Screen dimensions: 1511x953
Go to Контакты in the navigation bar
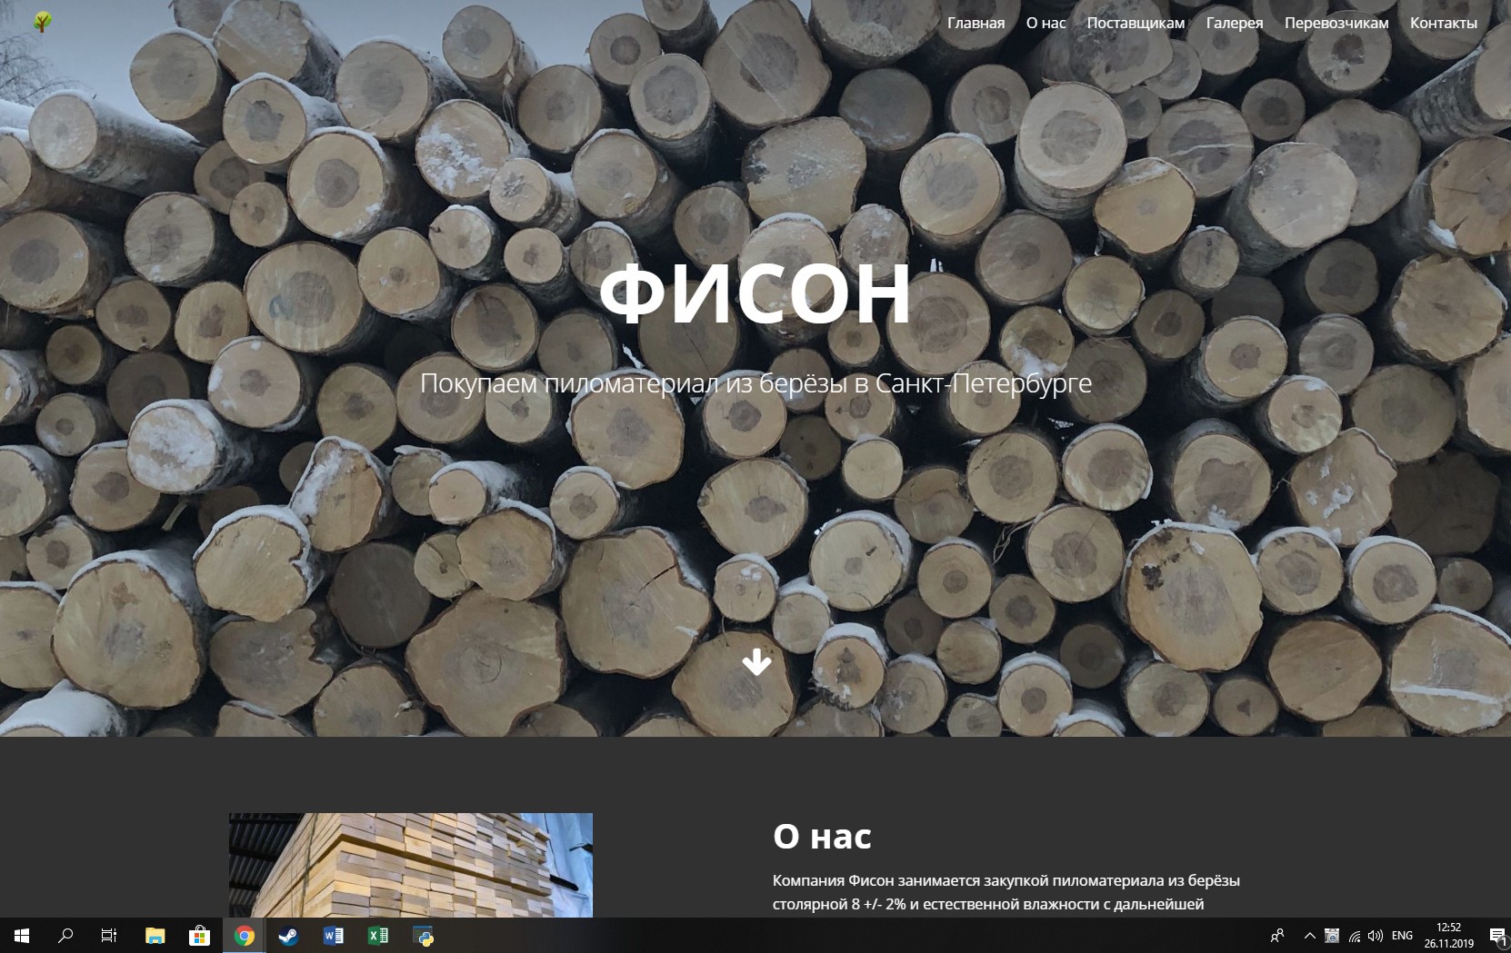(1444, 23)
